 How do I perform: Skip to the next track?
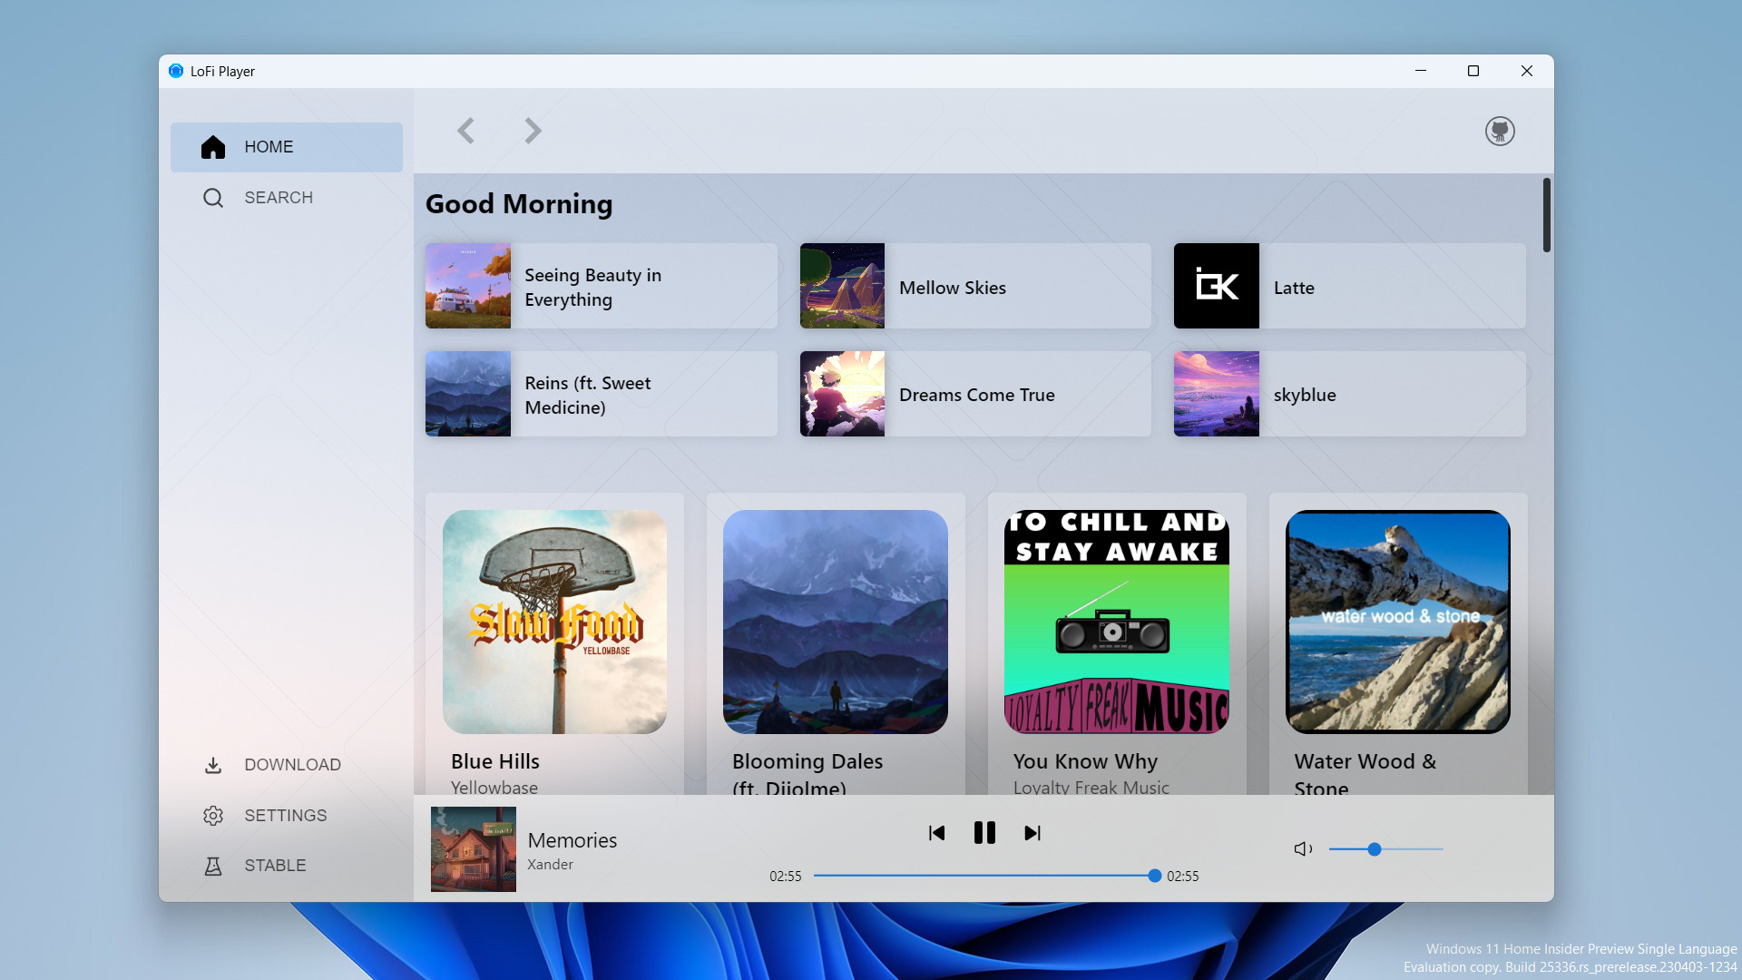tap(1032, 833)
